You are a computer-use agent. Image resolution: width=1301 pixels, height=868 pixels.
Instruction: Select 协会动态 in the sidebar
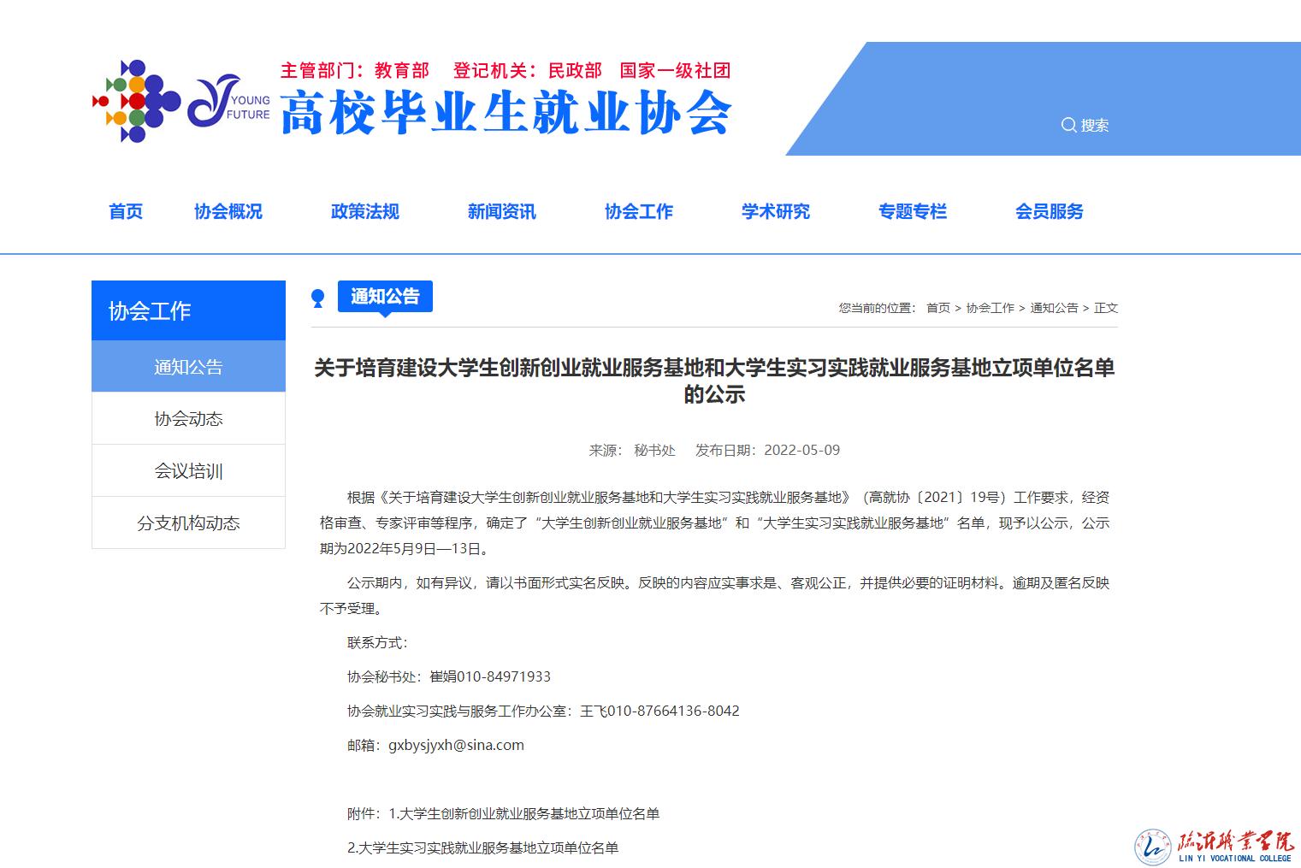[x=188, y=419]
